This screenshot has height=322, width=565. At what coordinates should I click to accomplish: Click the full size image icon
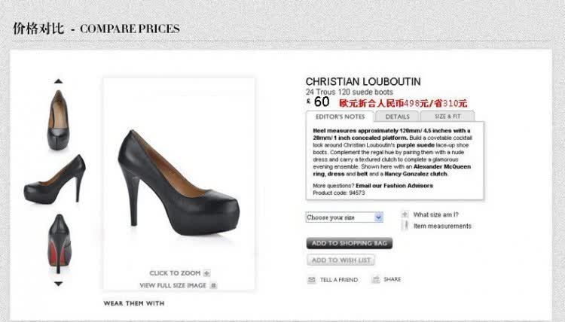[x=213, y=285]
